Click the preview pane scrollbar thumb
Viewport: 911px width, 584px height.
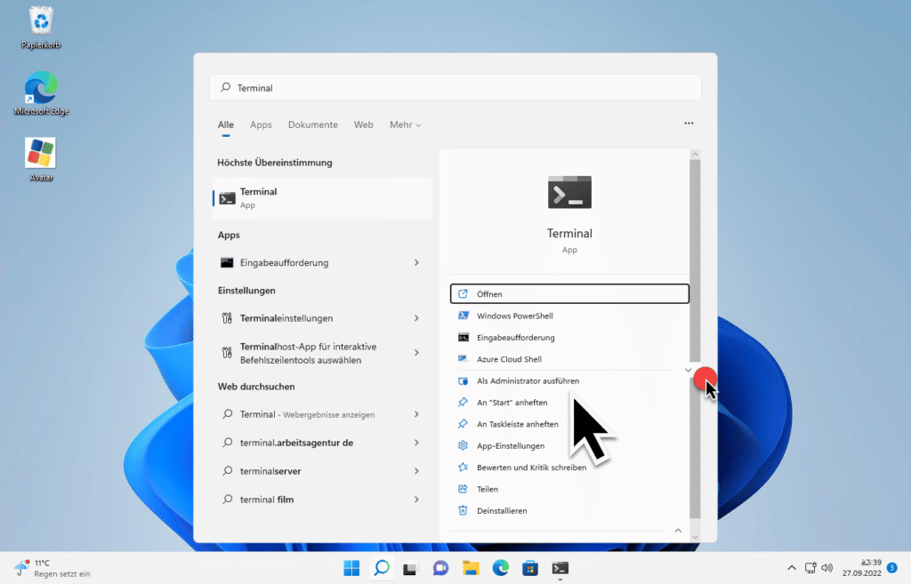695,260
